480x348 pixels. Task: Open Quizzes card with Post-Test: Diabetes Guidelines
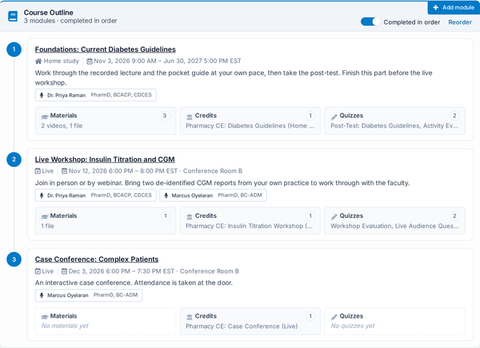pyautogui.click(x=395, y=121)
